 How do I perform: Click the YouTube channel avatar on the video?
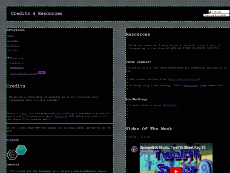tap(134, 149)
